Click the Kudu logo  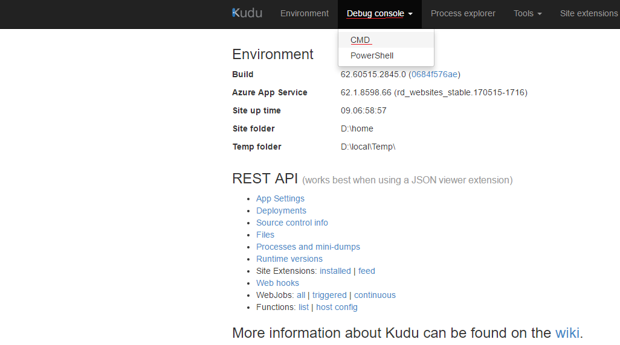[x=247, y=13]
